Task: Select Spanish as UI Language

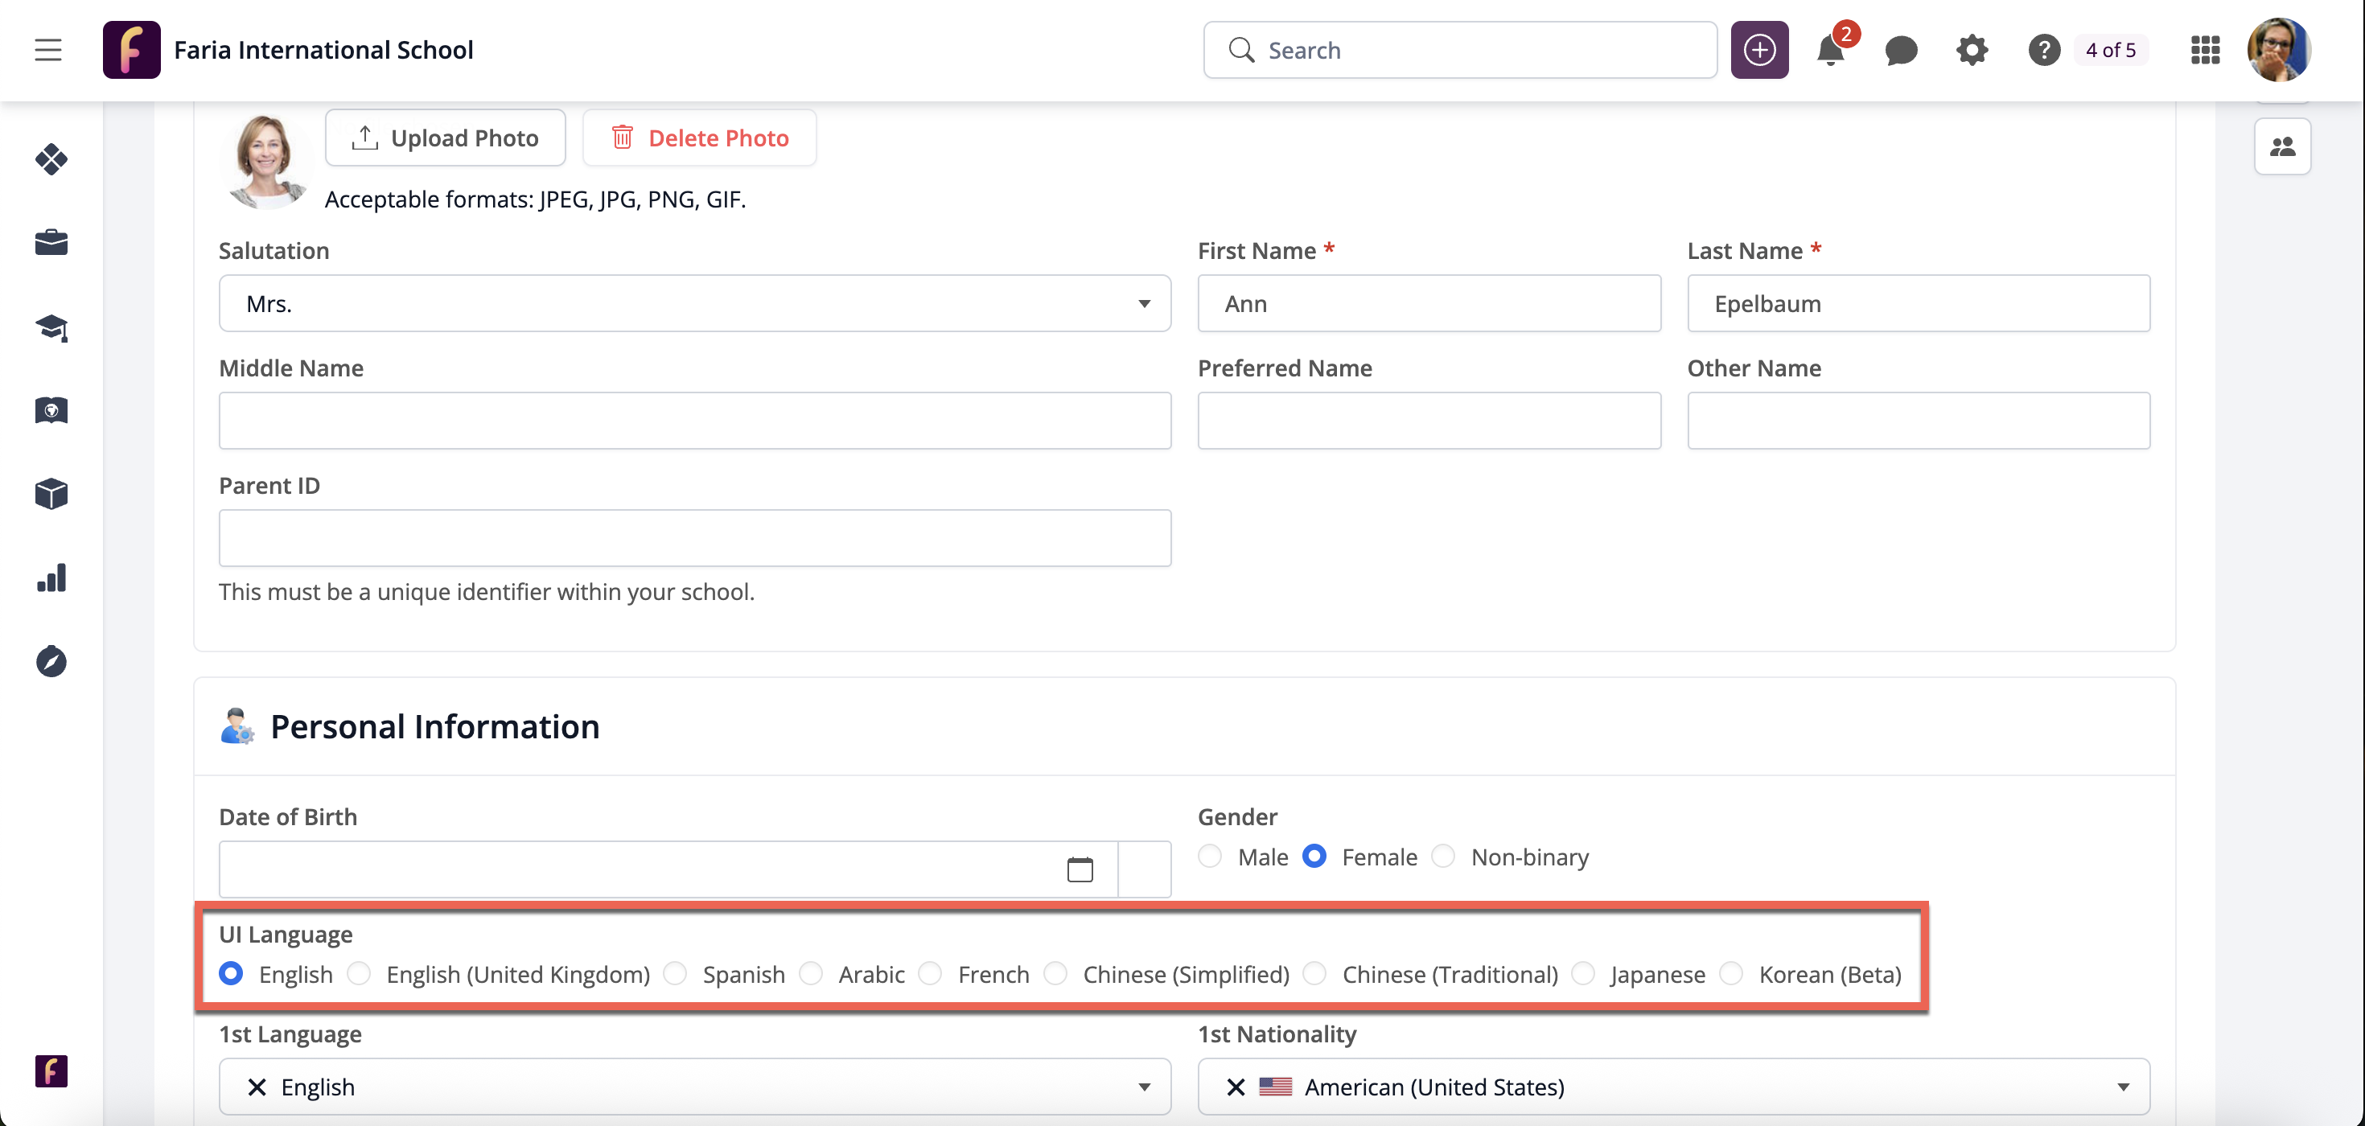Action: (x=675, y=974)
